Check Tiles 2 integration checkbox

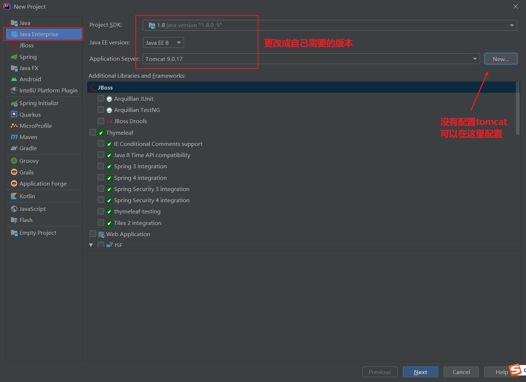[101, 223]
